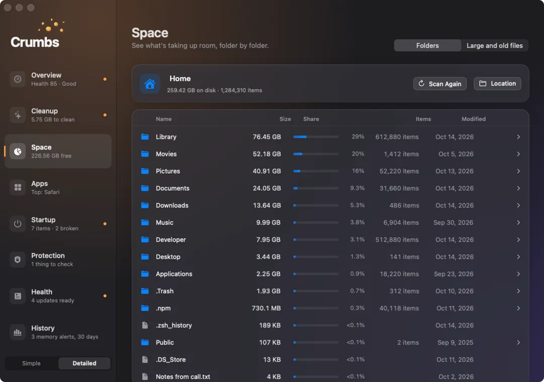Image resolution: width=544 pixels, height=382 pixels.
Task: Open the Protection shield icon
Action: tap(18, 260)
